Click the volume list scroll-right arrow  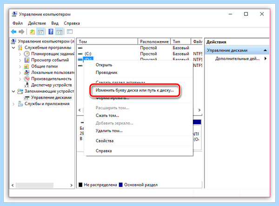199,110
